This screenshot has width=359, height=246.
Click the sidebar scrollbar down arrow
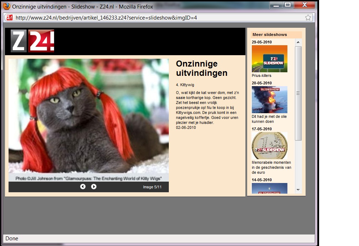pyautogui.click(x=297, y=190)
